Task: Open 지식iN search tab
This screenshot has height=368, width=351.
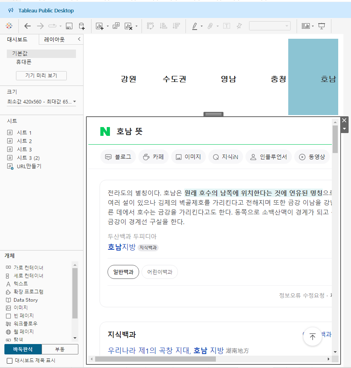Action: point(225,157)
